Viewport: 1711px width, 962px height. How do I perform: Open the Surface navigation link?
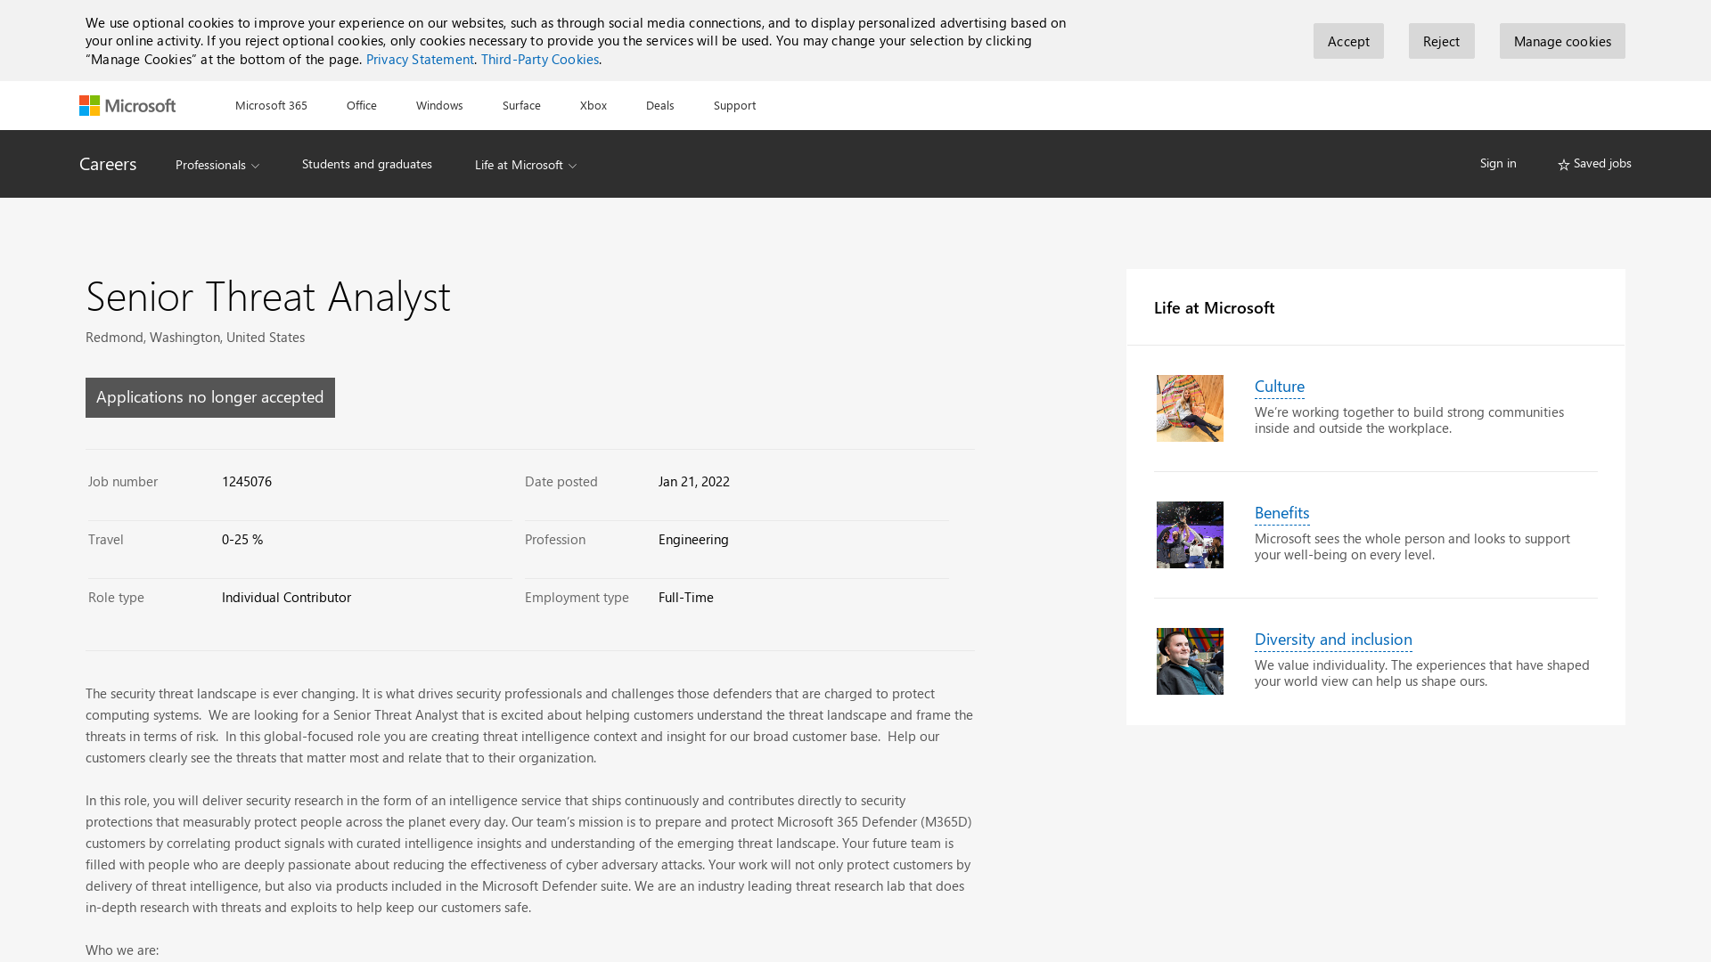pyautogui.click(x=521, y=105)
